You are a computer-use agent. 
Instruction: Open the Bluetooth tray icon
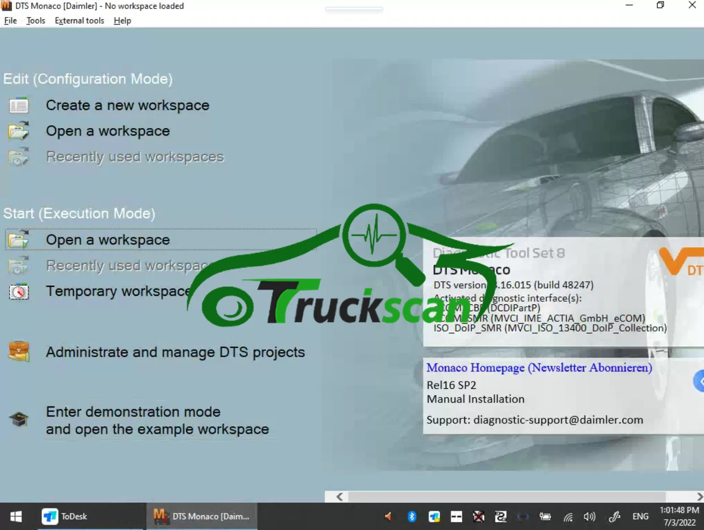point(412,516)
